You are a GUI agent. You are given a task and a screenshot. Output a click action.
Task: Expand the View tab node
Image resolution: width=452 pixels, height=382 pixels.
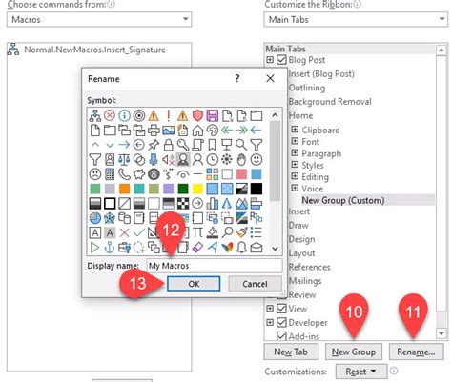tap(270, 308)
